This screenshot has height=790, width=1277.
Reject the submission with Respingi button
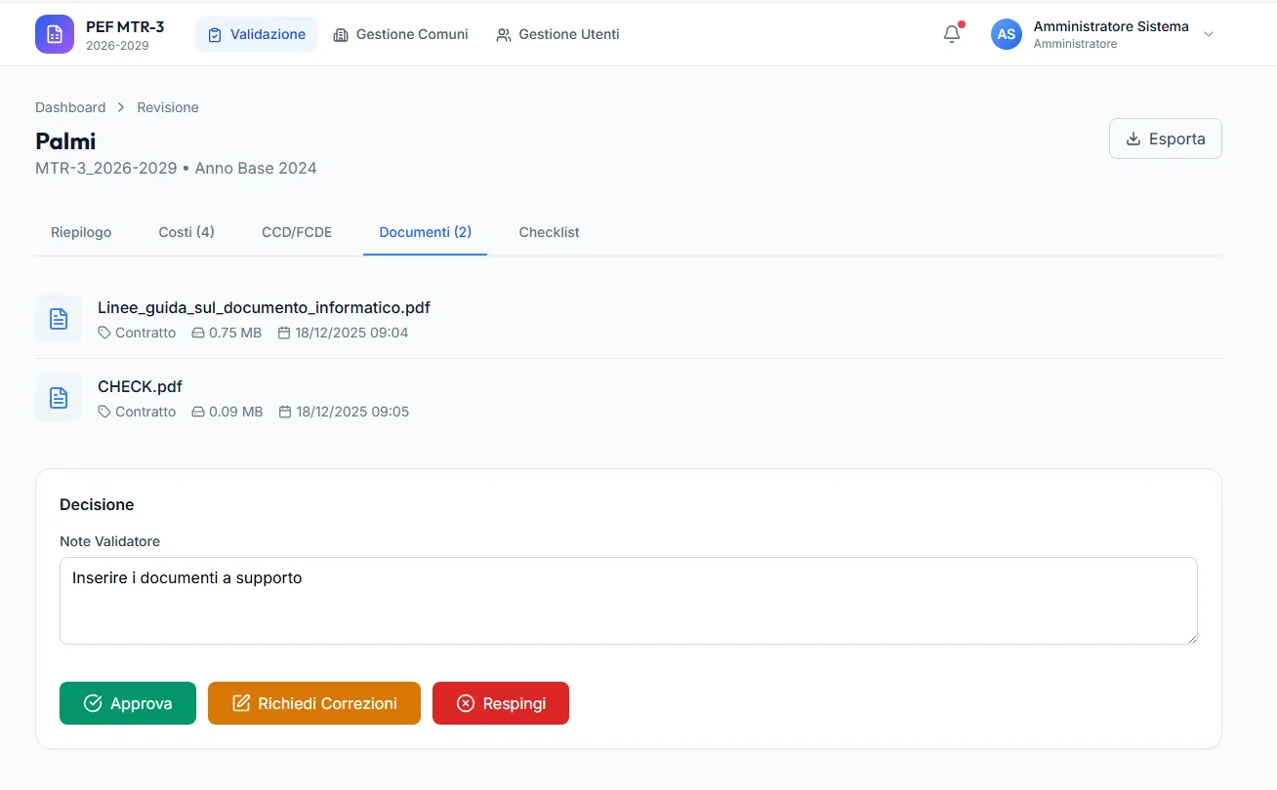(x=501, y=703)
